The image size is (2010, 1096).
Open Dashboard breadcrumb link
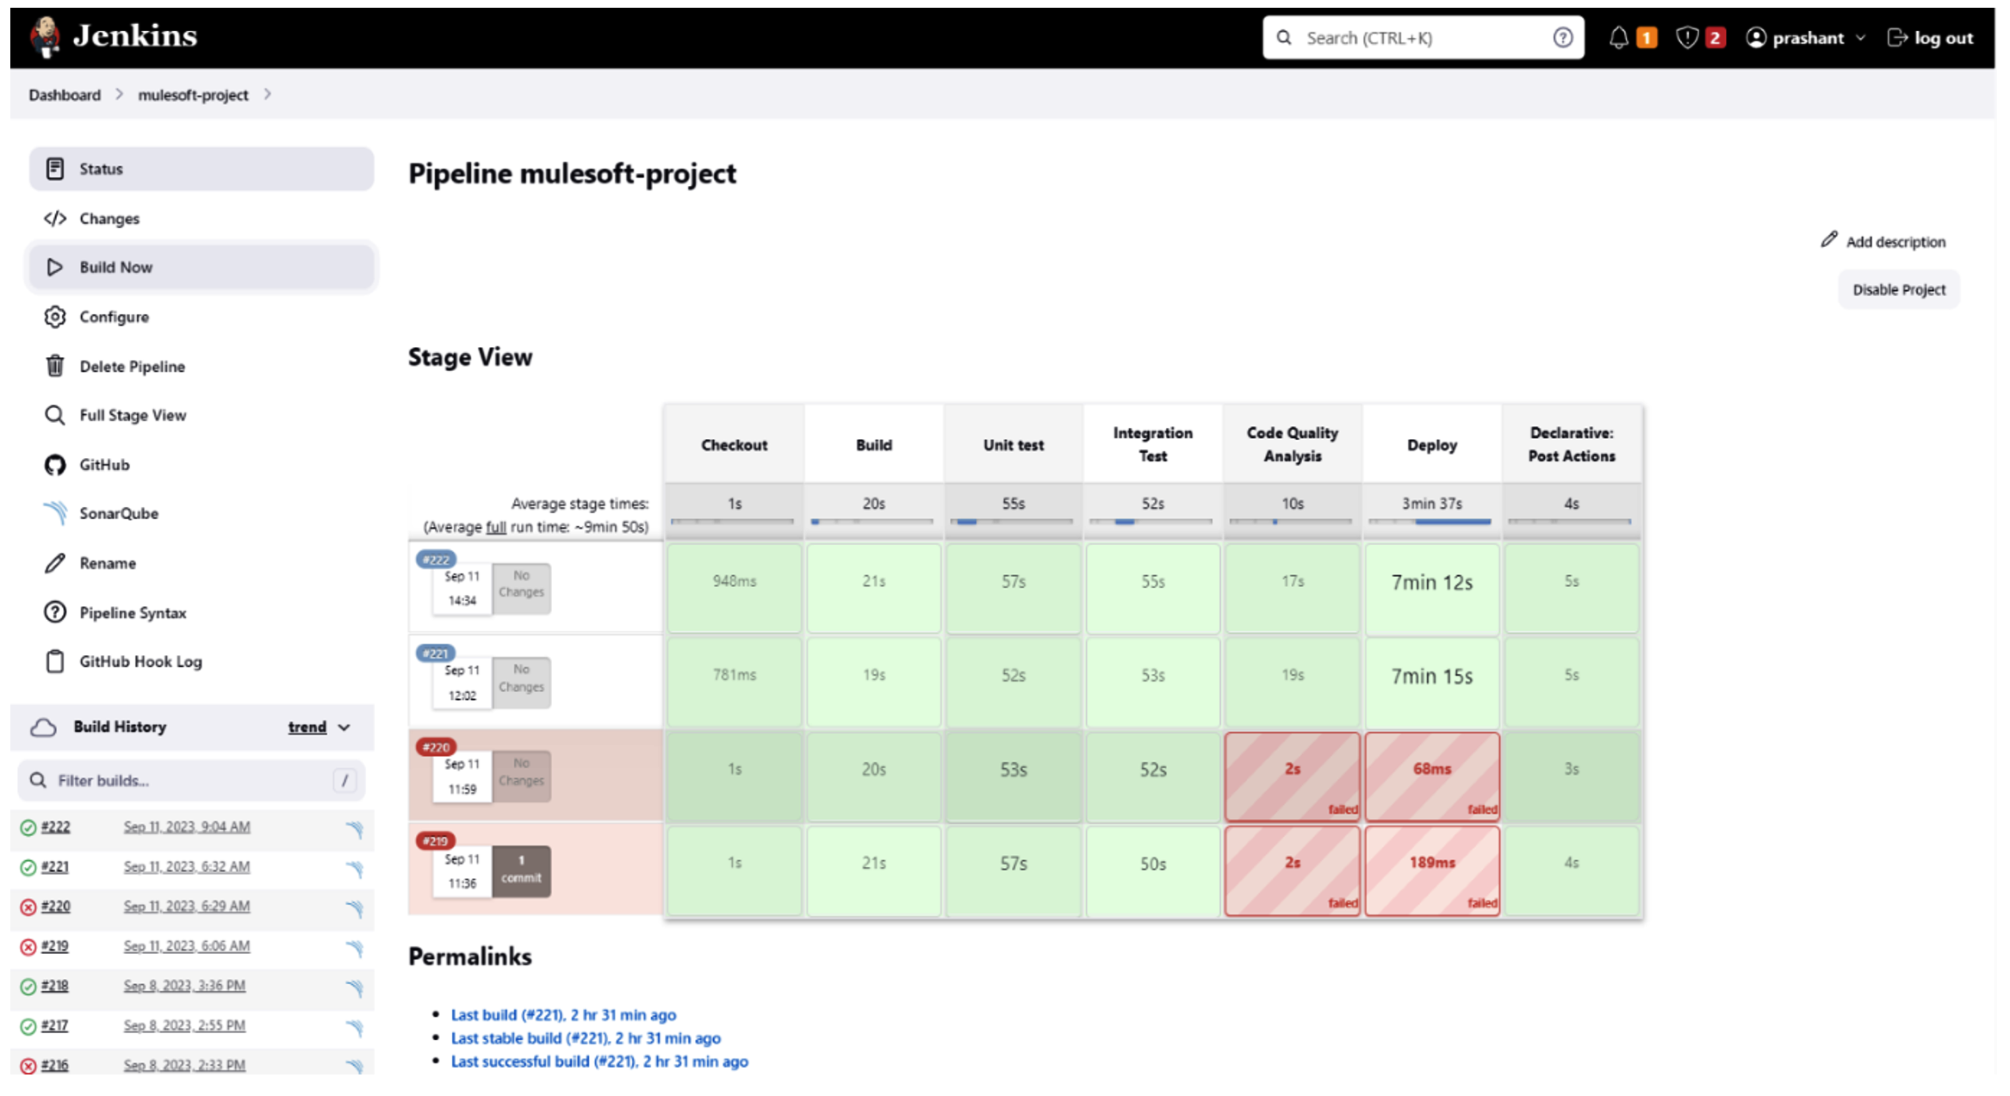click(x=65, y=95)
